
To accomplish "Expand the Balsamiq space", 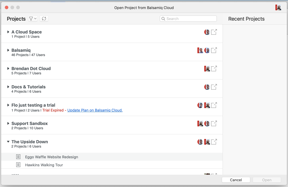I will coord(8,50).
